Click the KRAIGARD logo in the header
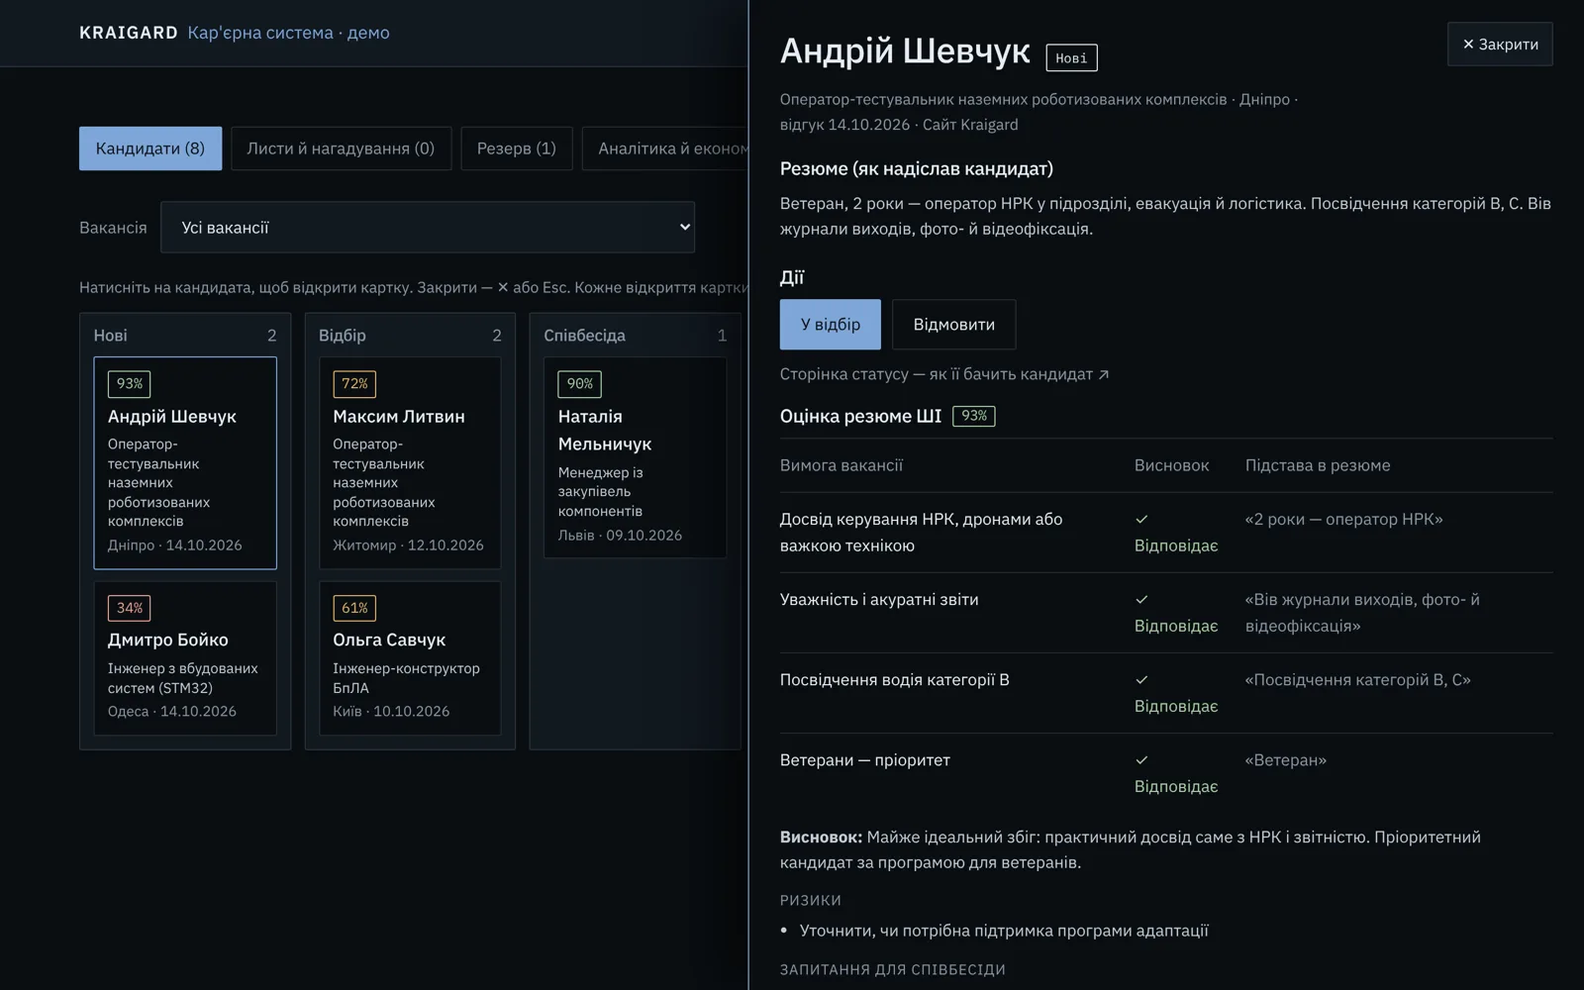This screenshot has width=1584, height=990. (x=129, y=33)
